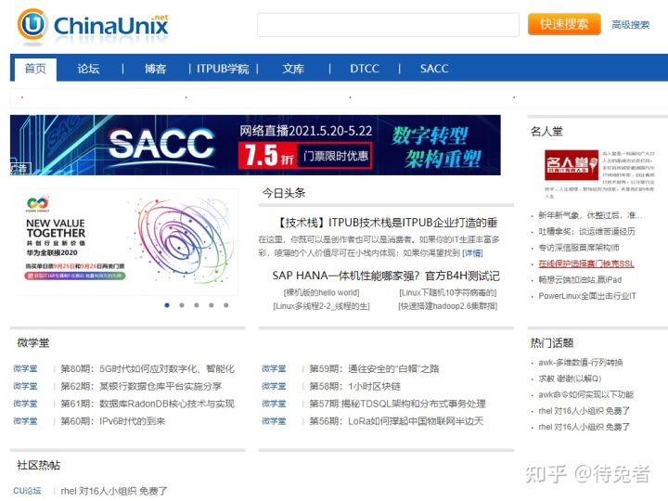The width and height of the screenshot is (668, 501).
Task: Open the awk-多维数值-行列转换 hot topic
Action: 581,362
